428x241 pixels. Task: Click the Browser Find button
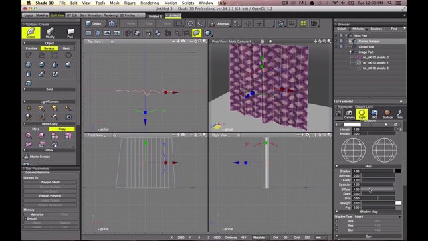click(394, 29)
